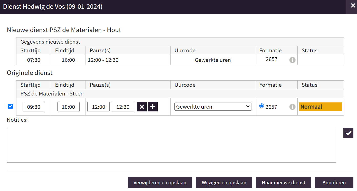Edit the pause end time 12:30

123,107
